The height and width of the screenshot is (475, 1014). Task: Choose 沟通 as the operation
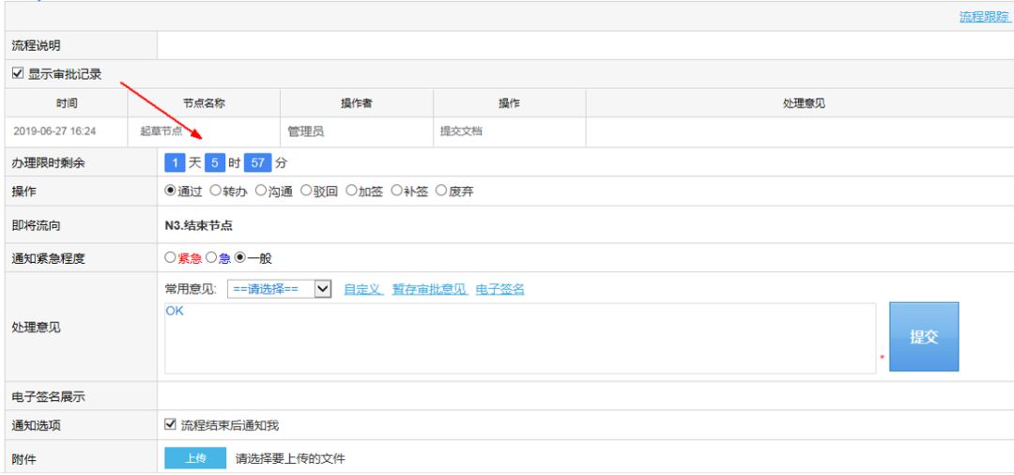tap(261, 192)
